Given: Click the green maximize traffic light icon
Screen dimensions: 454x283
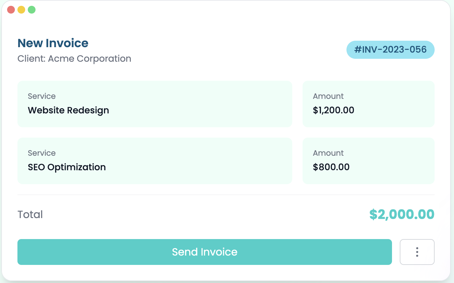Looking at the screenshot, I should (x=31, y=10).
